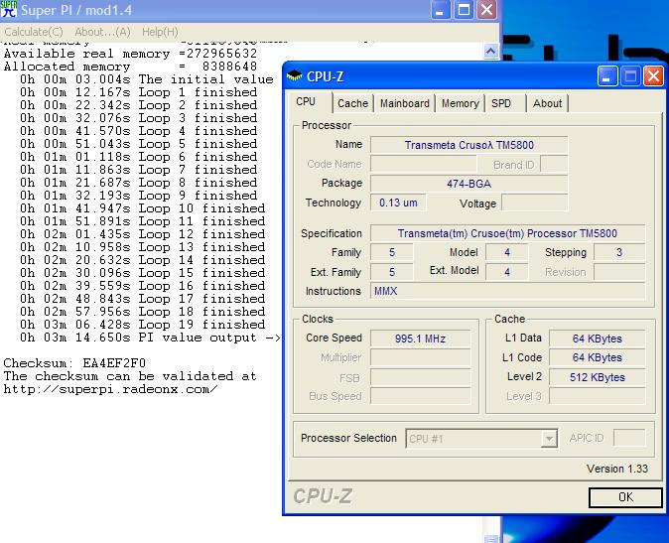Screen dimensions: 669x543
Task: Switch to the About tab in CPU-Z
Action: (x=547, y=103)
